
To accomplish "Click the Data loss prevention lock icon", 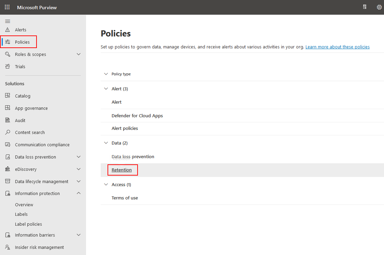I will (x=8, y=157).
